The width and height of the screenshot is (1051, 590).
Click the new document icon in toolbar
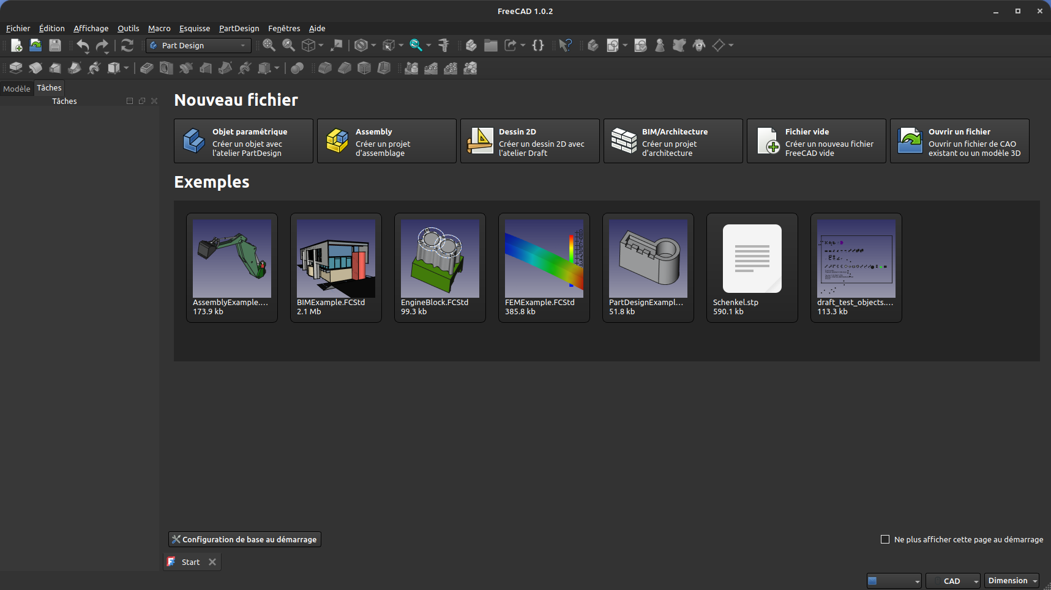tap(17, 45)
